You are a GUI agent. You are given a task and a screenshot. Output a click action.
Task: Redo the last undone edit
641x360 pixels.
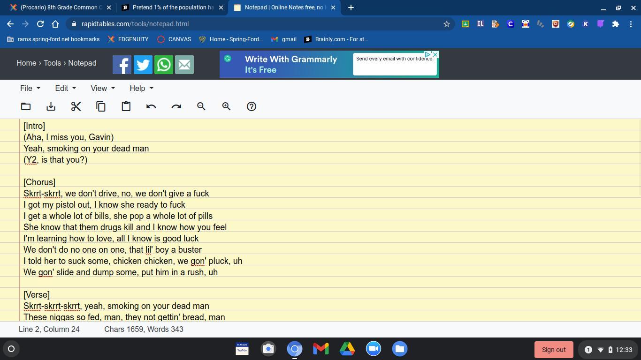(x=176, y=106)
